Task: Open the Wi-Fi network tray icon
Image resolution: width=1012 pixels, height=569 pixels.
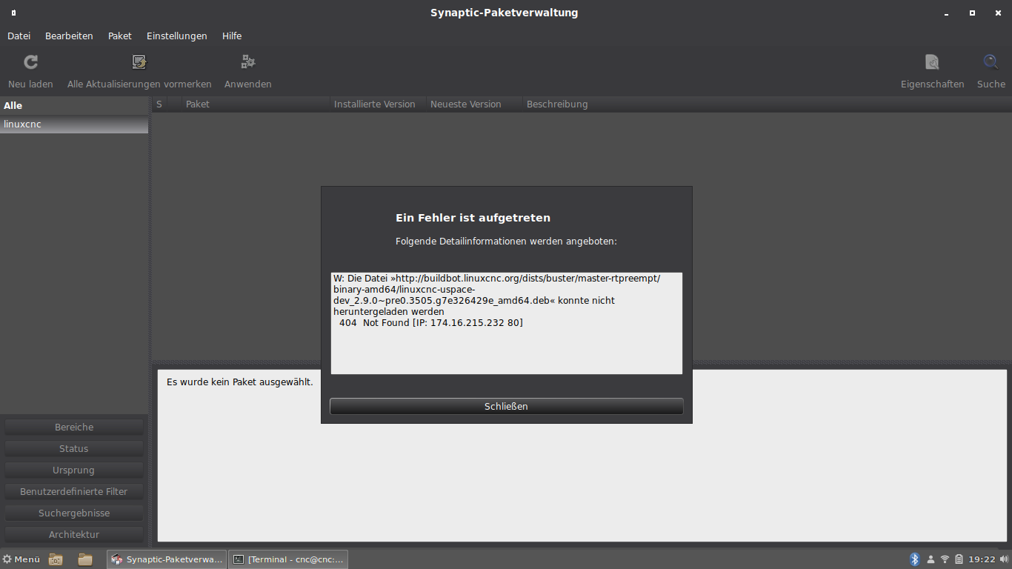Action: click(x=945, y=559)
